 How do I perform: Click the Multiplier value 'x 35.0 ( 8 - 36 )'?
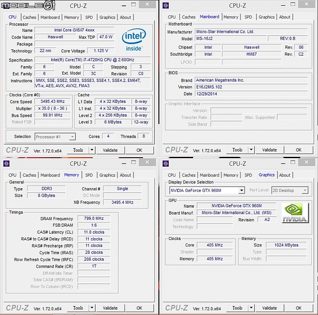click(x=53, y=108)
